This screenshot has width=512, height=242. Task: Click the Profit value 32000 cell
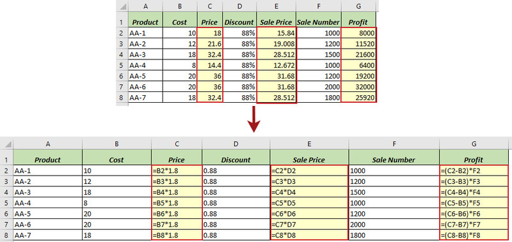tap(358, 87)
